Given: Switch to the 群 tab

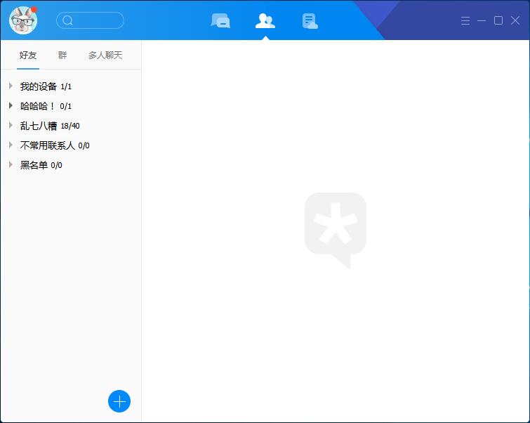Looking at the screenshot, I should click(x=62, y=55).
